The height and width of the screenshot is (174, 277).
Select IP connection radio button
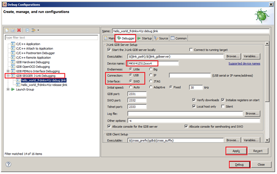pos(151,75)
